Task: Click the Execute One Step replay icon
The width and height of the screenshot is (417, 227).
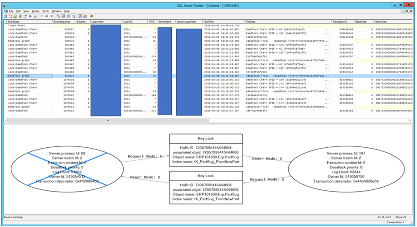Action: [x=58, y=16]
